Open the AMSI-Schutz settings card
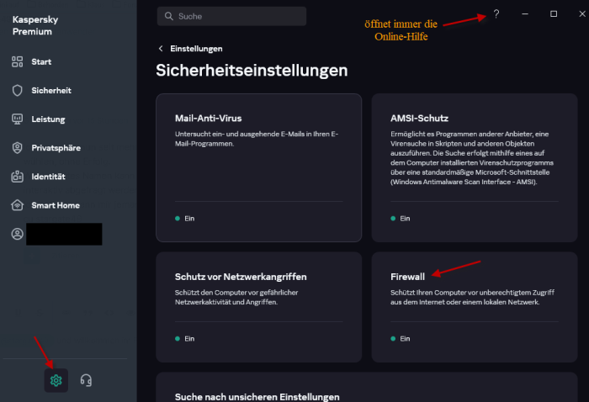The height and width of the screenshot is (402, 589). (x=475, y=167)
